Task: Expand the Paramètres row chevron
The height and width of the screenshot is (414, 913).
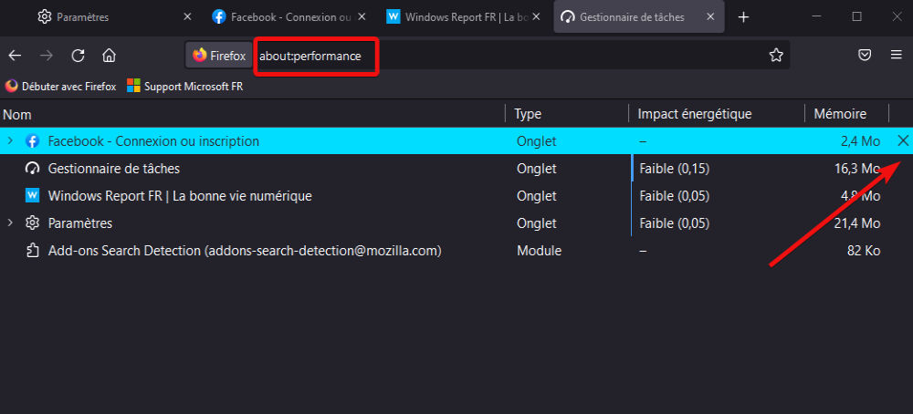Action: (x=10, y=223)
